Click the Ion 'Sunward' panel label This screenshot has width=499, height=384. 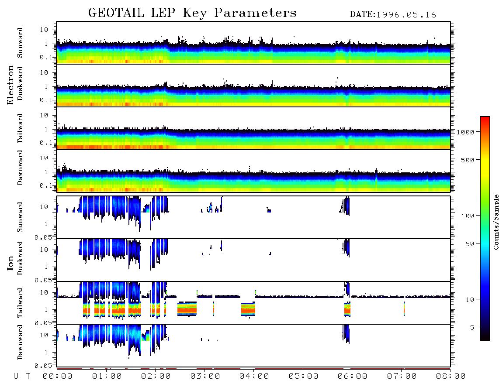(20, 217)
